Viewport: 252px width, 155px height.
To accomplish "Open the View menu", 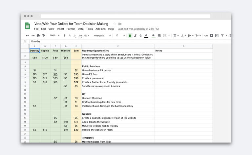I will click(51, 29).
